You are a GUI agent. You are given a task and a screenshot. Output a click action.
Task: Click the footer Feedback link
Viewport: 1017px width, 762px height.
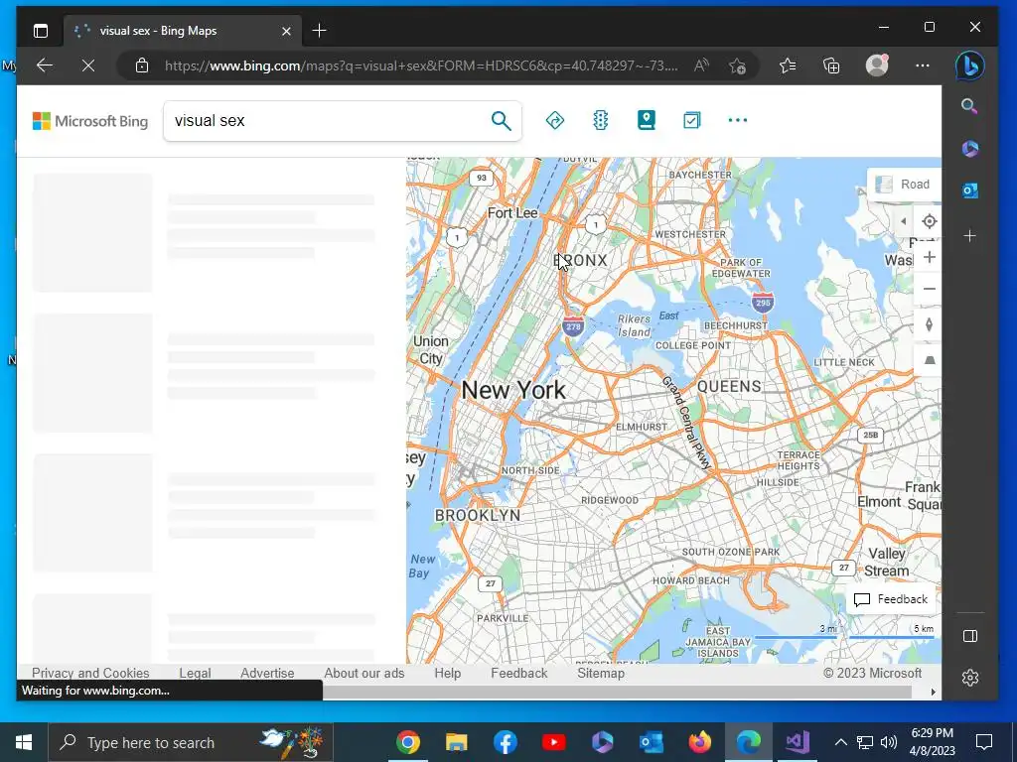coord(518,673)
